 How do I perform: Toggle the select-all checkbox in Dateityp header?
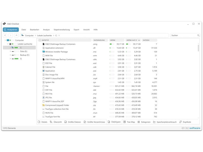point(40,40)
